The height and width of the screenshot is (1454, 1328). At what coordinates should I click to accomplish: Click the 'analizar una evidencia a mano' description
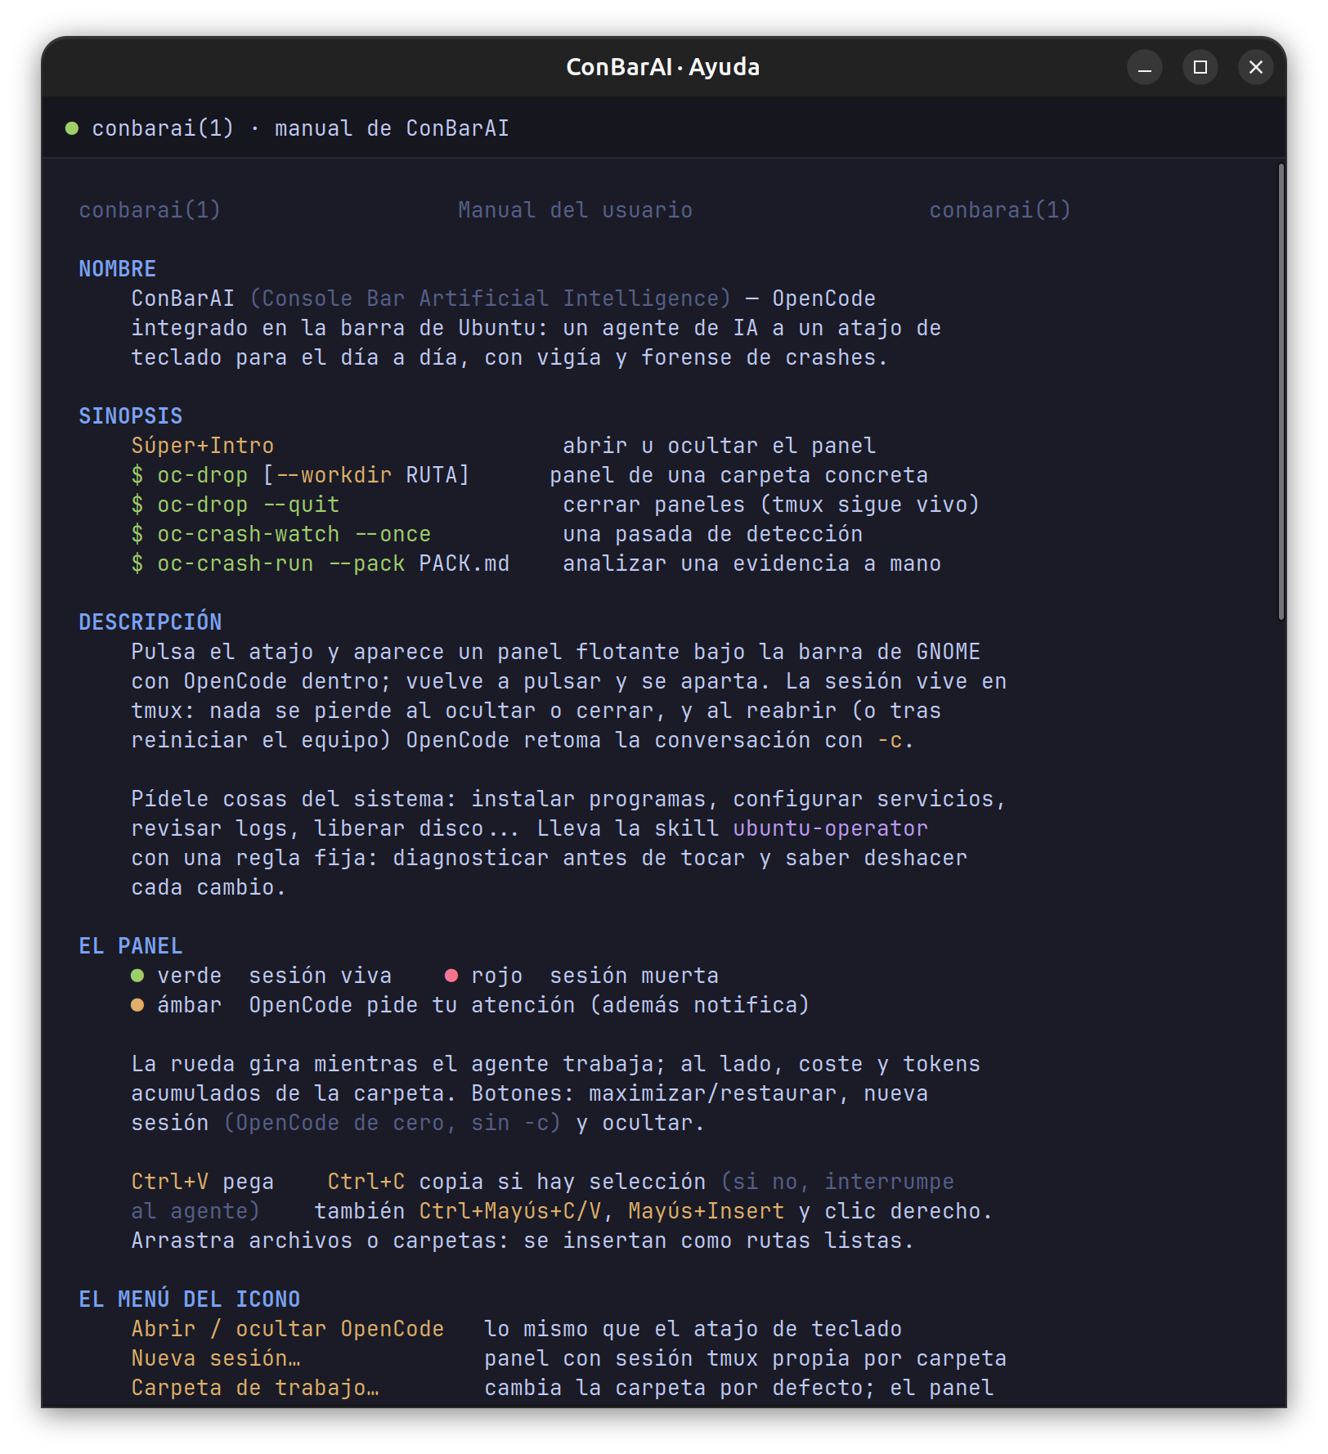[752, 563]
